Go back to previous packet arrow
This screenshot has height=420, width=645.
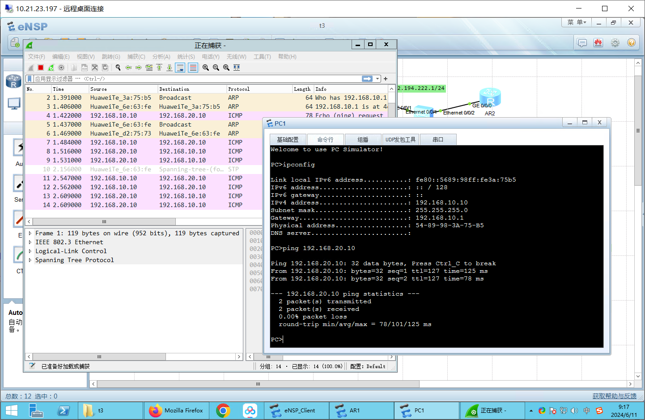click(x=128, y=68)
